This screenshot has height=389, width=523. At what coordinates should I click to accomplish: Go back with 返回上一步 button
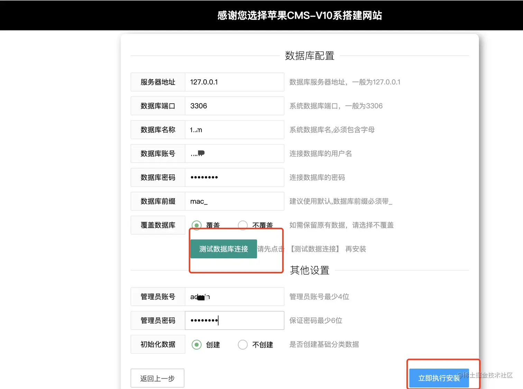tap(157, 378)
